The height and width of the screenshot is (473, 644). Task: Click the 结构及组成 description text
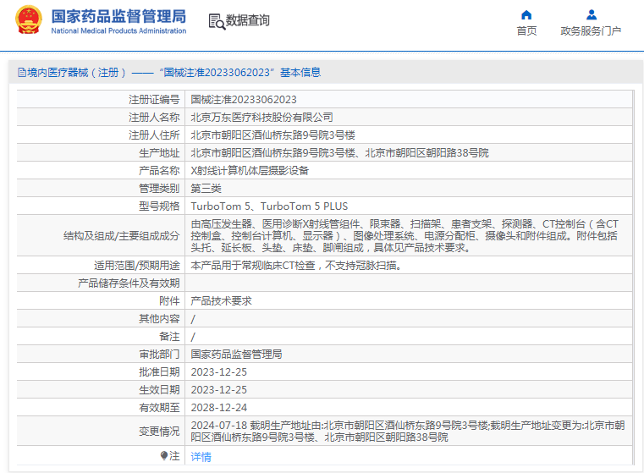coord(405,236)
